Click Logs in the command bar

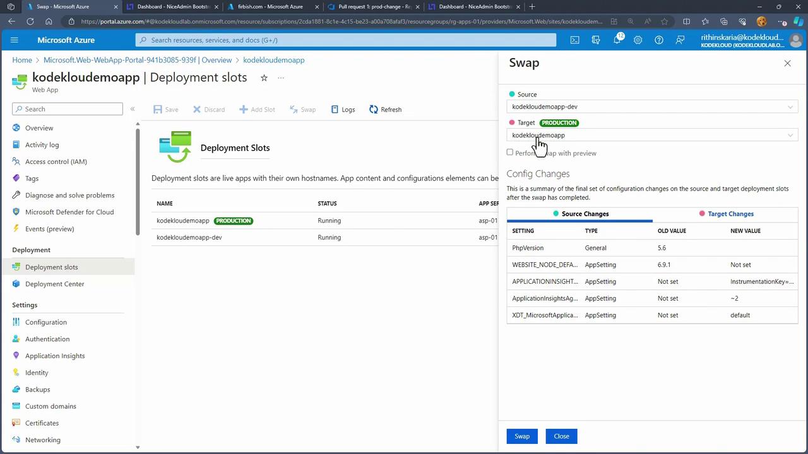tap(343, 110)
